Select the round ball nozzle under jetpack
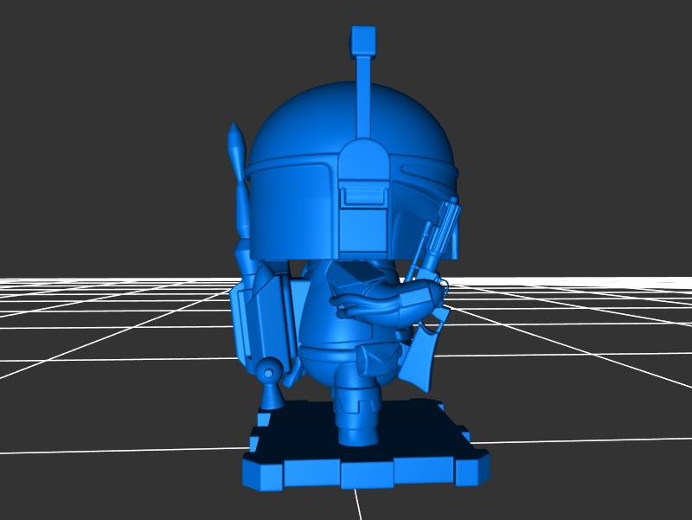 [270, 374]
